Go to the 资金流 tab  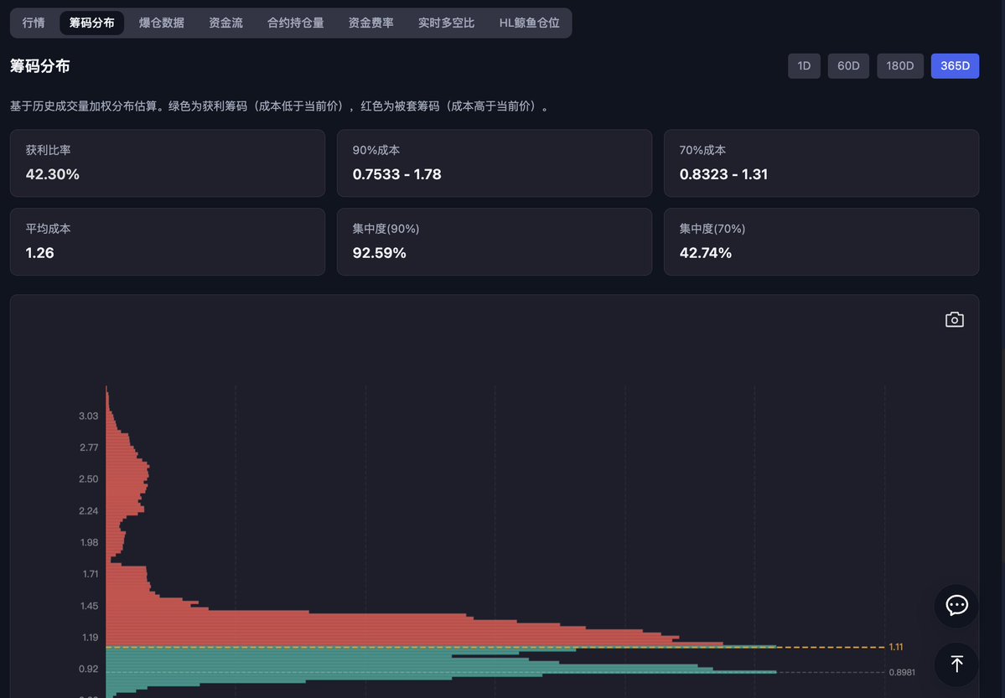pyautogui.click(x=225, y=23)
